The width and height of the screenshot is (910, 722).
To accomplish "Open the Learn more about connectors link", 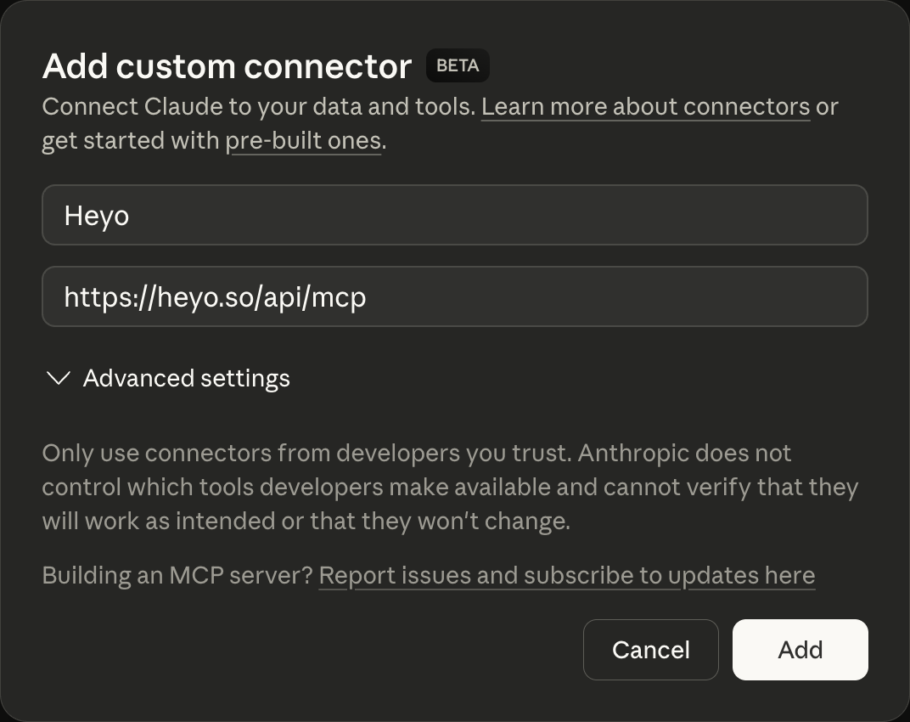I will point(646,106).
